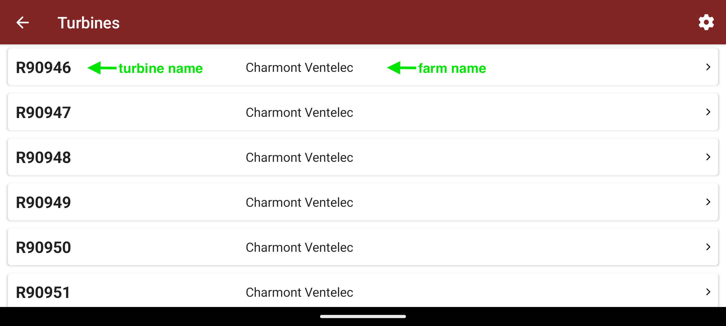
Task: Tap the back arrow icon
Action: tap(23, 23)
